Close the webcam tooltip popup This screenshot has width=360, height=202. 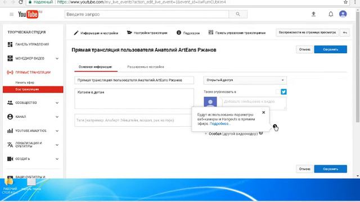(x=264, y=112)
